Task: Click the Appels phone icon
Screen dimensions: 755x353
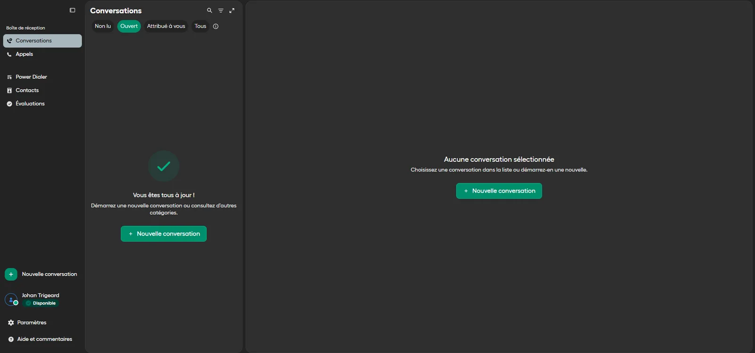Action: click(x=9, y=54)
